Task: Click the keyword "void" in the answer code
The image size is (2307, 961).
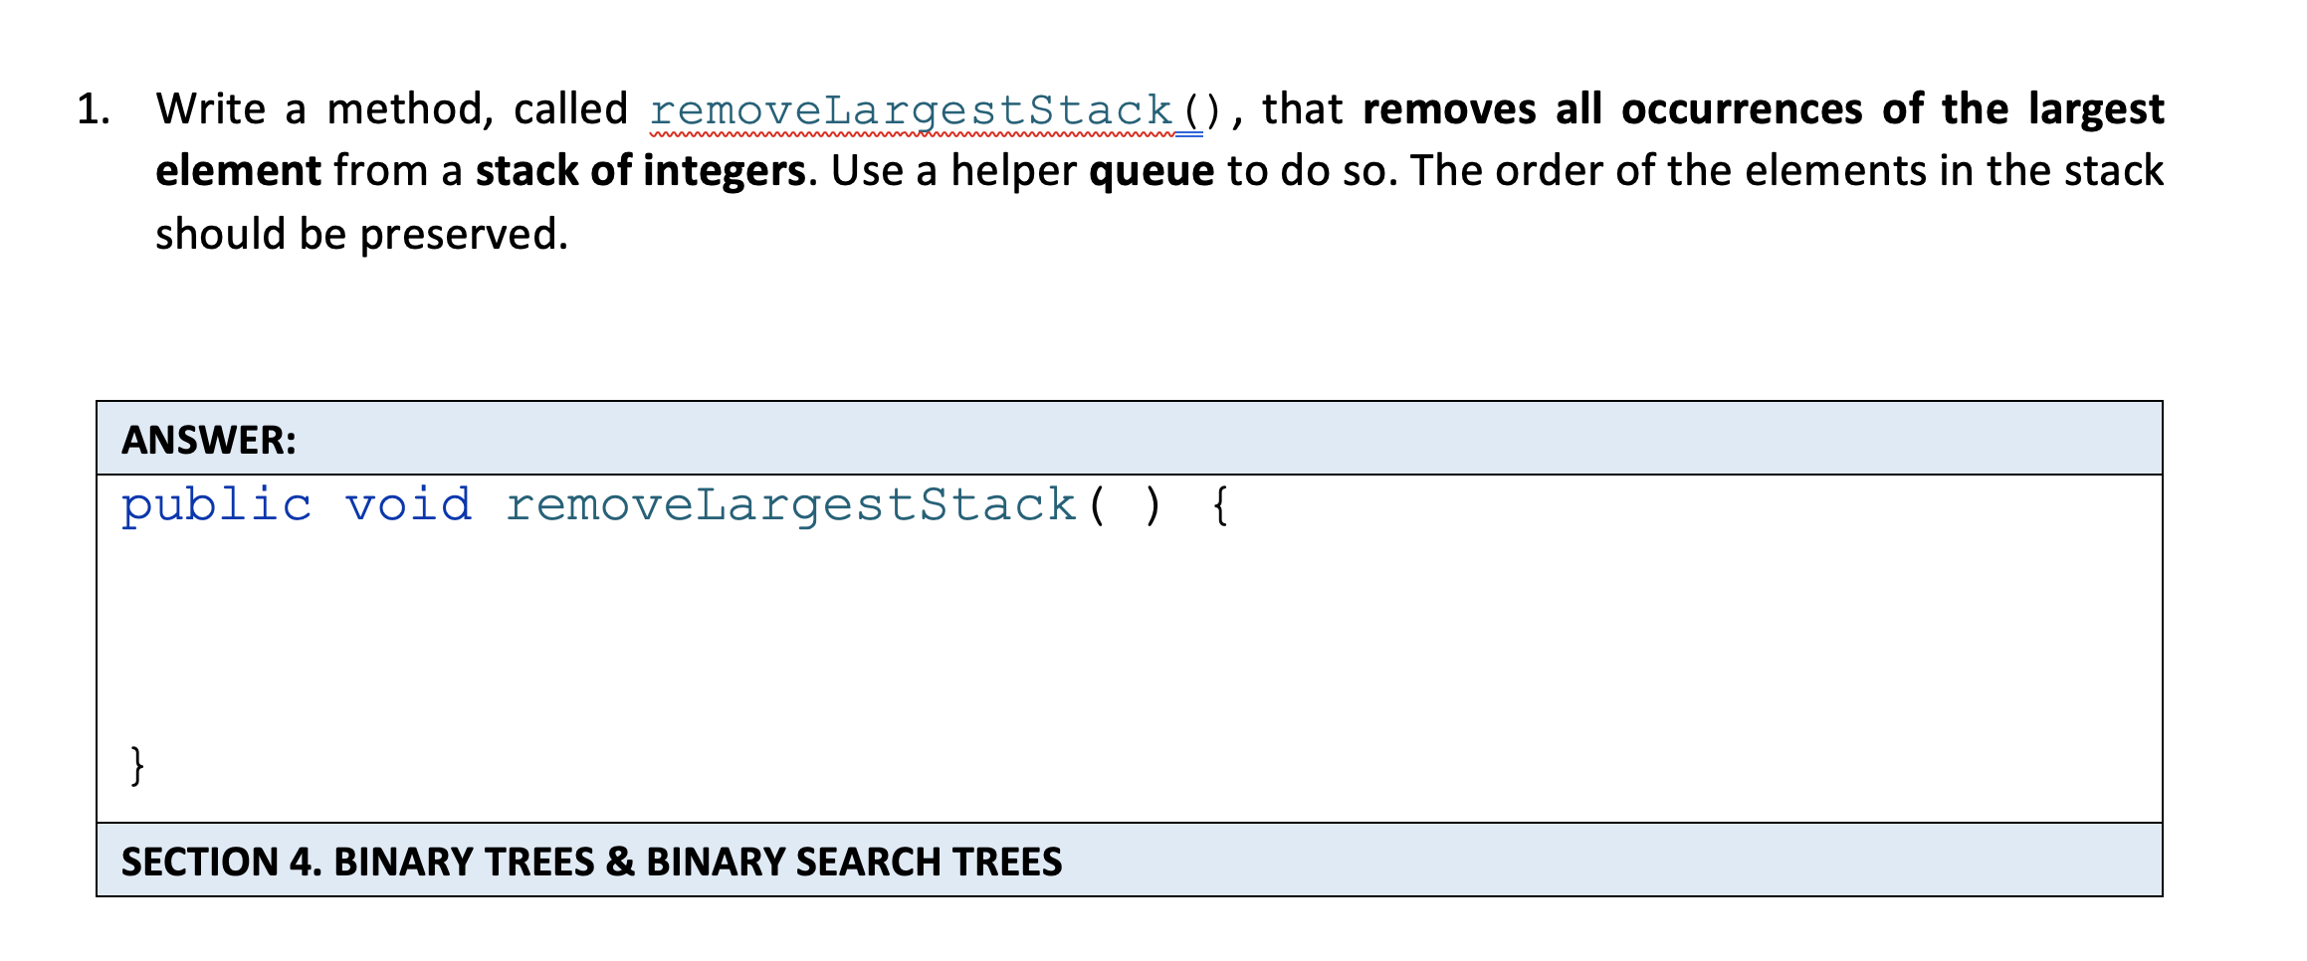Action: (x=408, y=505)
